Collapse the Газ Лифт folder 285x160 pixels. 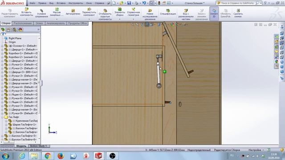click(x=2, y=117)
